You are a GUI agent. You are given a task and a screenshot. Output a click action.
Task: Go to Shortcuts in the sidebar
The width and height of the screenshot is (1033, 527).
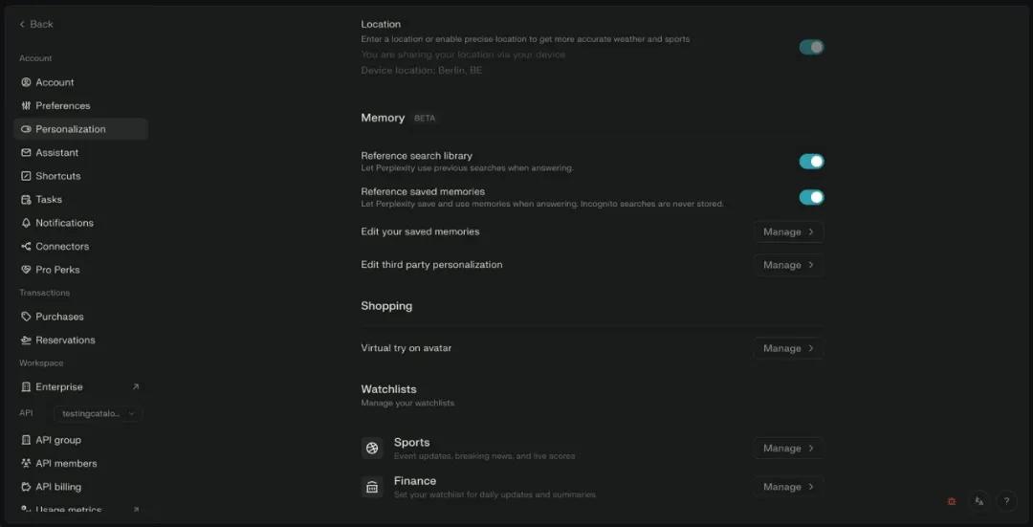[x=57, y=176]
